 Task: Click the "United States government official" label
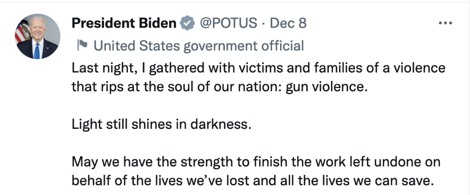(198, 45)
